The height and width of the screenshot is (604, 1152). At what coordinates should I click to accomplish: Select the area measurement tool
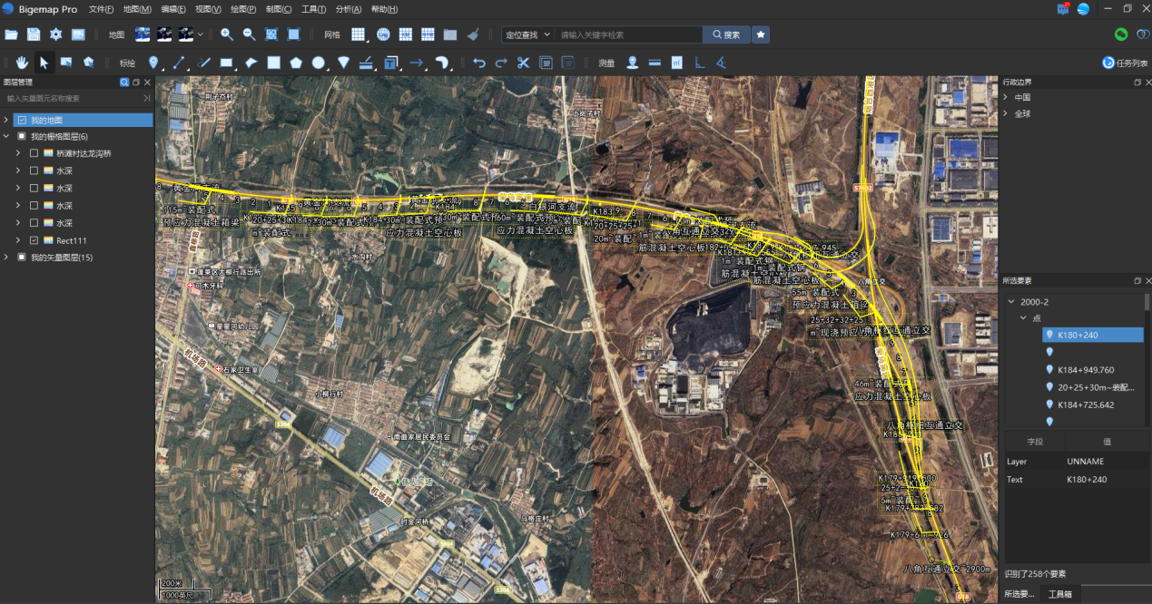(x=676, y=63)
